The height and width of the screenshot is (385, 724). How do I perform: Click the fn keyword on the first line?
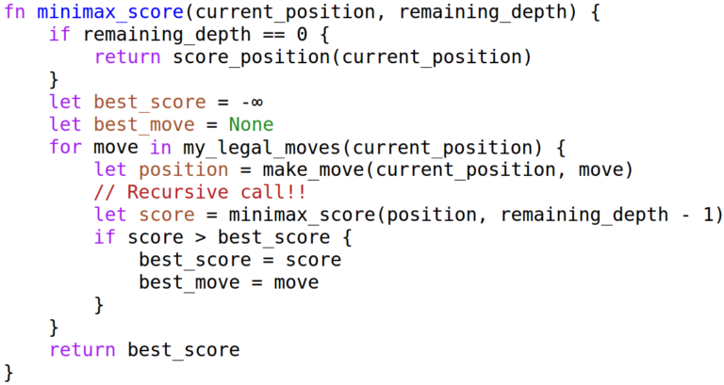14,11
